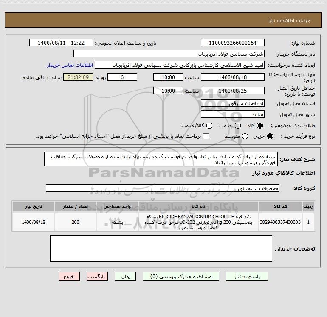Click the تعداد / مقدار column header

[75, 206]
